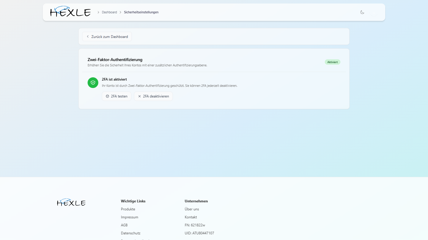The width and height of the screenshot is (428, 240).
Task: Click the 2FA deaktivieren button
Action: 153,96
